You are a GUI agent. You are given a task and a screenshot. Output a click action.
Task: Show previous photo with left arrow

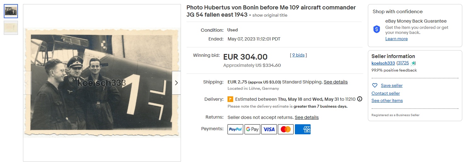(x=28, y=83)
